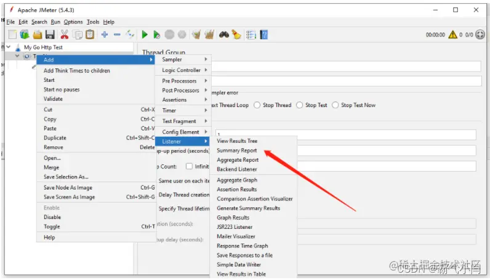This screenshot has width=490, height=280.
Task: Click the Clear broom icon
Action: (x=196, y=34)
